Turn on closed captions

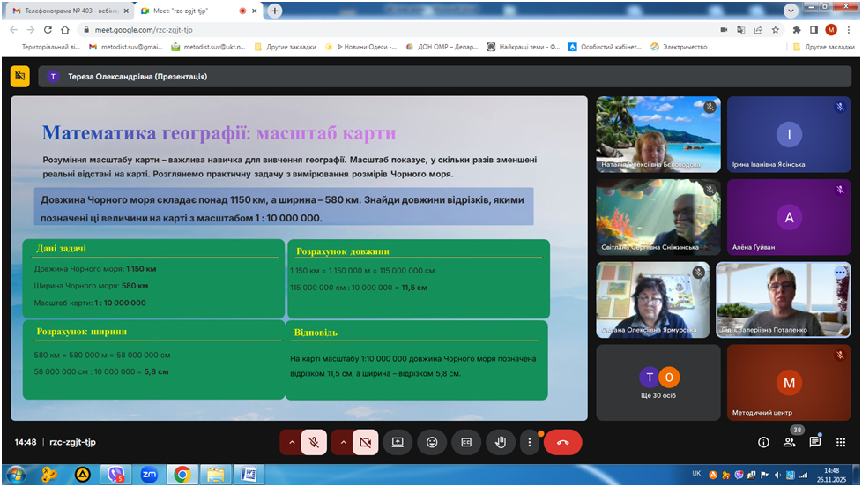(466, 442)
